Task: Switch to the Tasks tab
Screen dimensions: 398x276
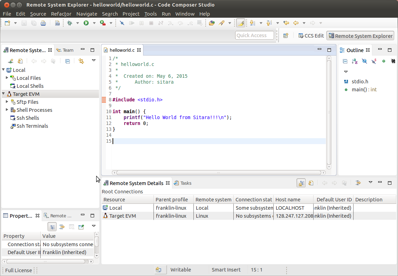Action: pos(183,183)
